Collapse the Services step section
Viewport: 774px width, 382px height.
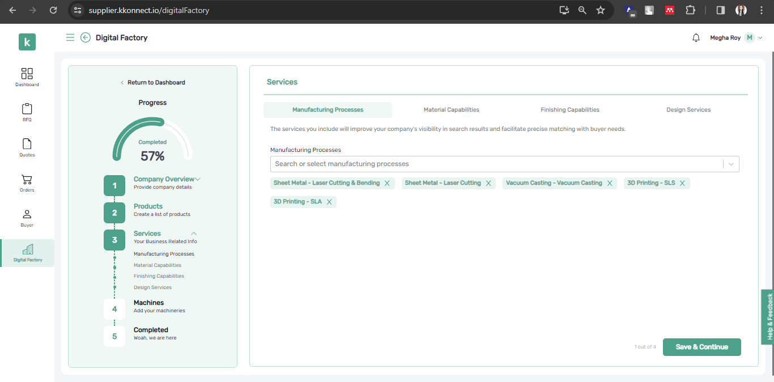pyautogui.click(x=194, y=234)
